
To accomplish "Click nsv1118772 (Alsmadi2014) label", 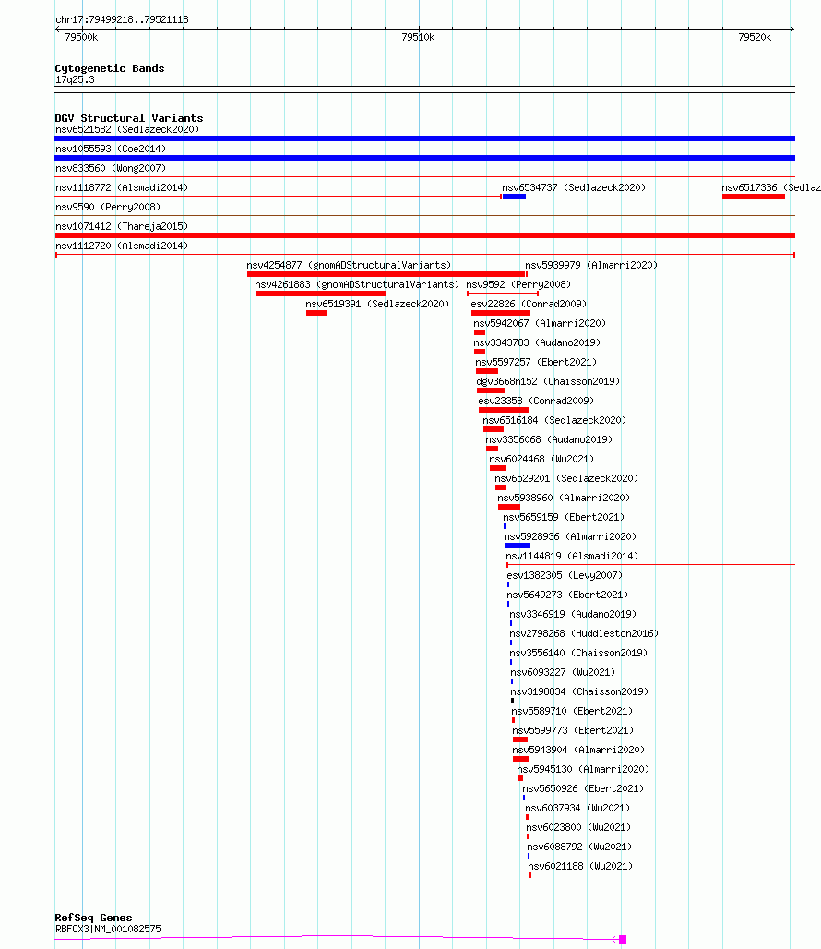I will tap(122, 187).
